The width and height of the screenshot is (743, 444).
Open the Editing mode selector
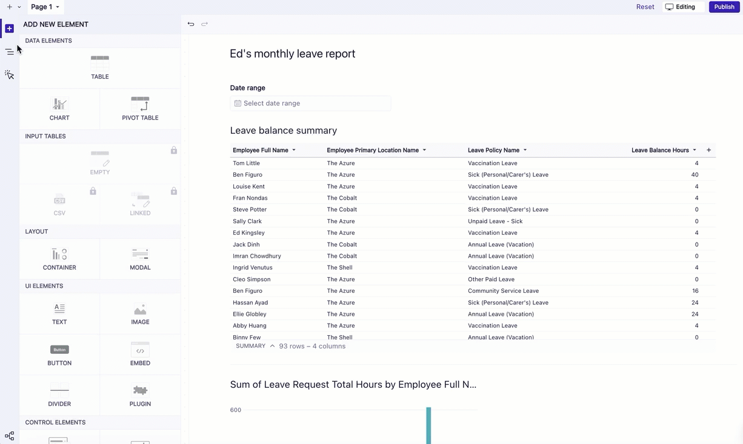(684, 7)
